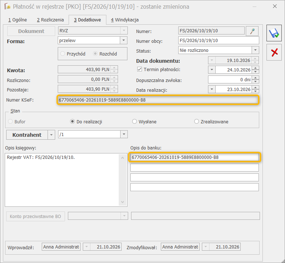Click the Rozliczono 0,00 PLN value

click(84, 79)
